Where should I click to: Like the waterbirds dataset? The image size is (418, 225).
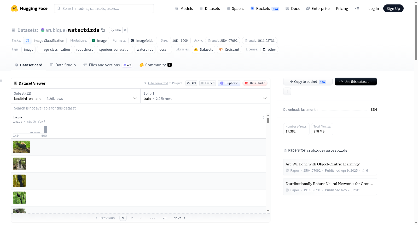[x=116, y=30]
